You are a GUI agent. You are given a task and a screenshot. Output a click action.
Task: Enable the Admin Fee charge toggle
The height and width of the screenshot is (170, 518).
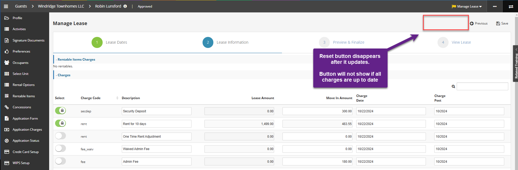tap(60, 161)
